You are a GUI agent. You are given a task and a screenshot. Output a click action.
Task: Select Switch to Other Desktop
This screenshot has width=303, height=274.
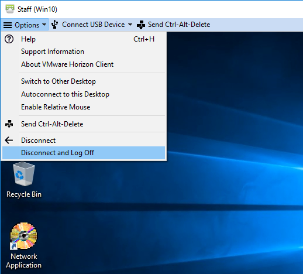click(84, 81)
